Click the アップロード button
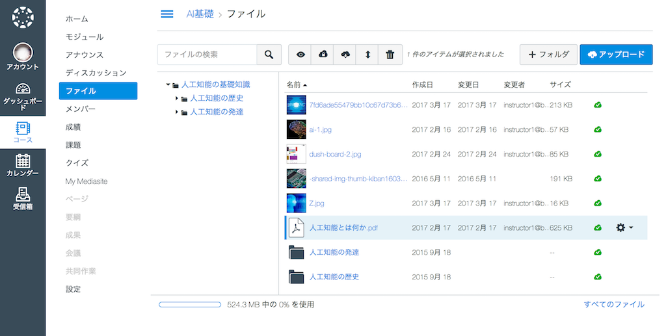666x336 pixels. pyautogui.click(x=616, y=55)
